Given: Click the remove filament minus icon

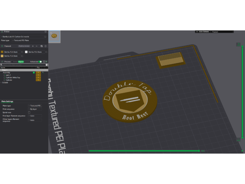Looking at the screenshot, I should point(37,46).
